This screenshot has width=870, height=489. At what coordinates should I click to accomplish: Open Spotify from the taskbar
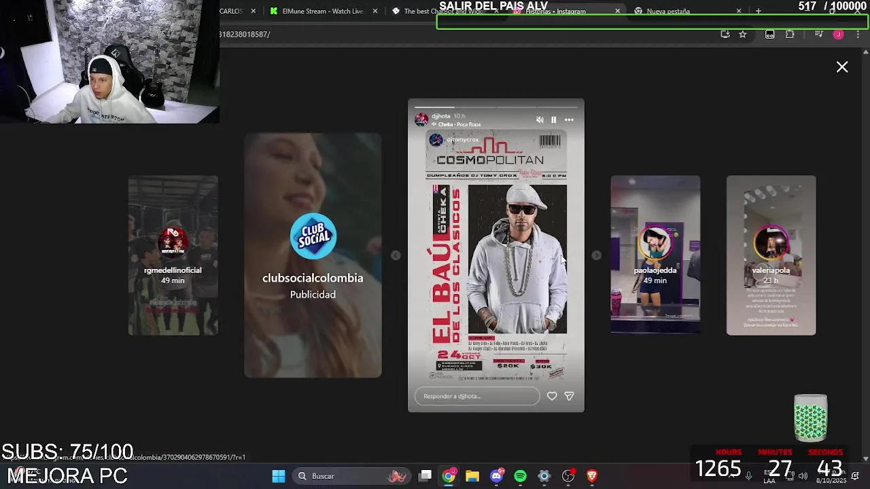pos(521,476)
